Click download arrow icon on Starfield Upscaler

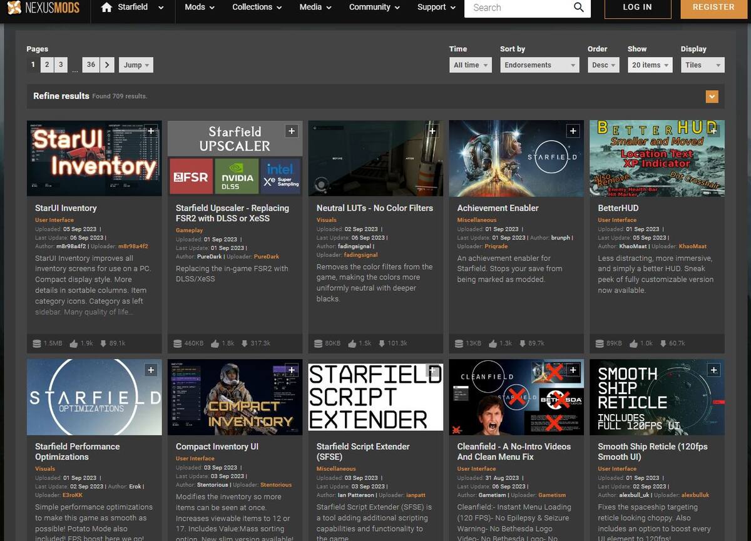pyautogui.click(x=244, y=343)
